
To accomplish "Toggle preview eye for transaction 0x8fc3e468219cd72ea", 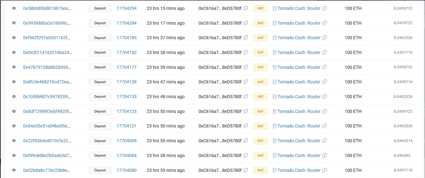I will pos(14,82).
